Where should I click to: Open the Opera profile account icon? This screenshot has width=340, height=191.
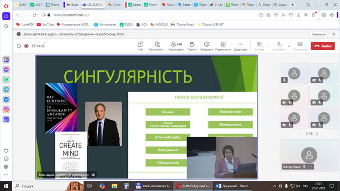tap(314, 15)
